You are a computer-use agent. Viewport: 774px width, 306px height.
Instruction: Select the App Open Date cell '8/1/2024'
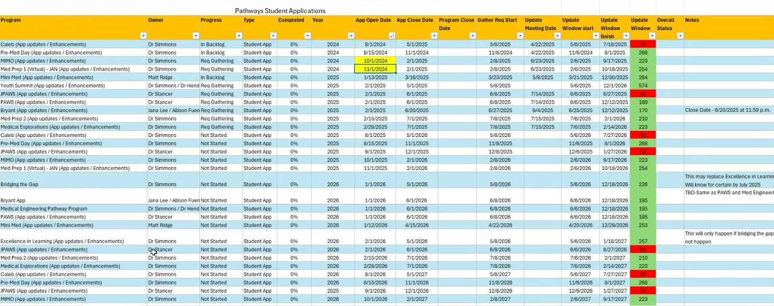click(x=375, y=44)
